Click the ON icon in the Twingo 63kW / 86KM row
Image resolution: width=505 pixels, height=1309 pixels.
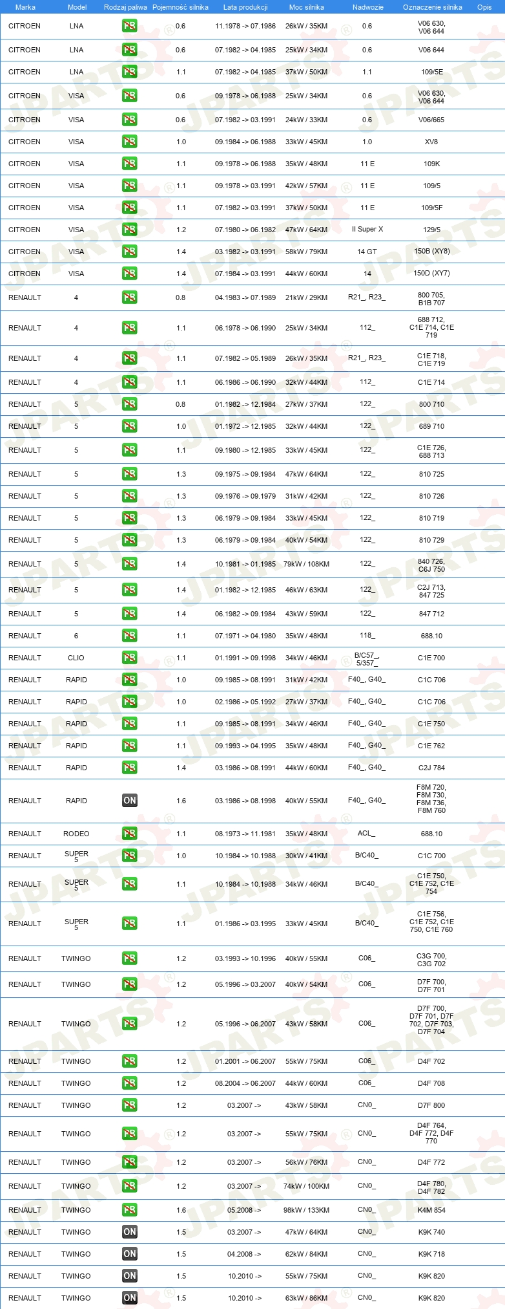[129, 1298]
